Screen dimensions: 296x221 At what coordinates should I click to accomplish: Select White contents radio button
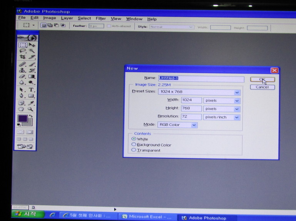click(134, 139)
